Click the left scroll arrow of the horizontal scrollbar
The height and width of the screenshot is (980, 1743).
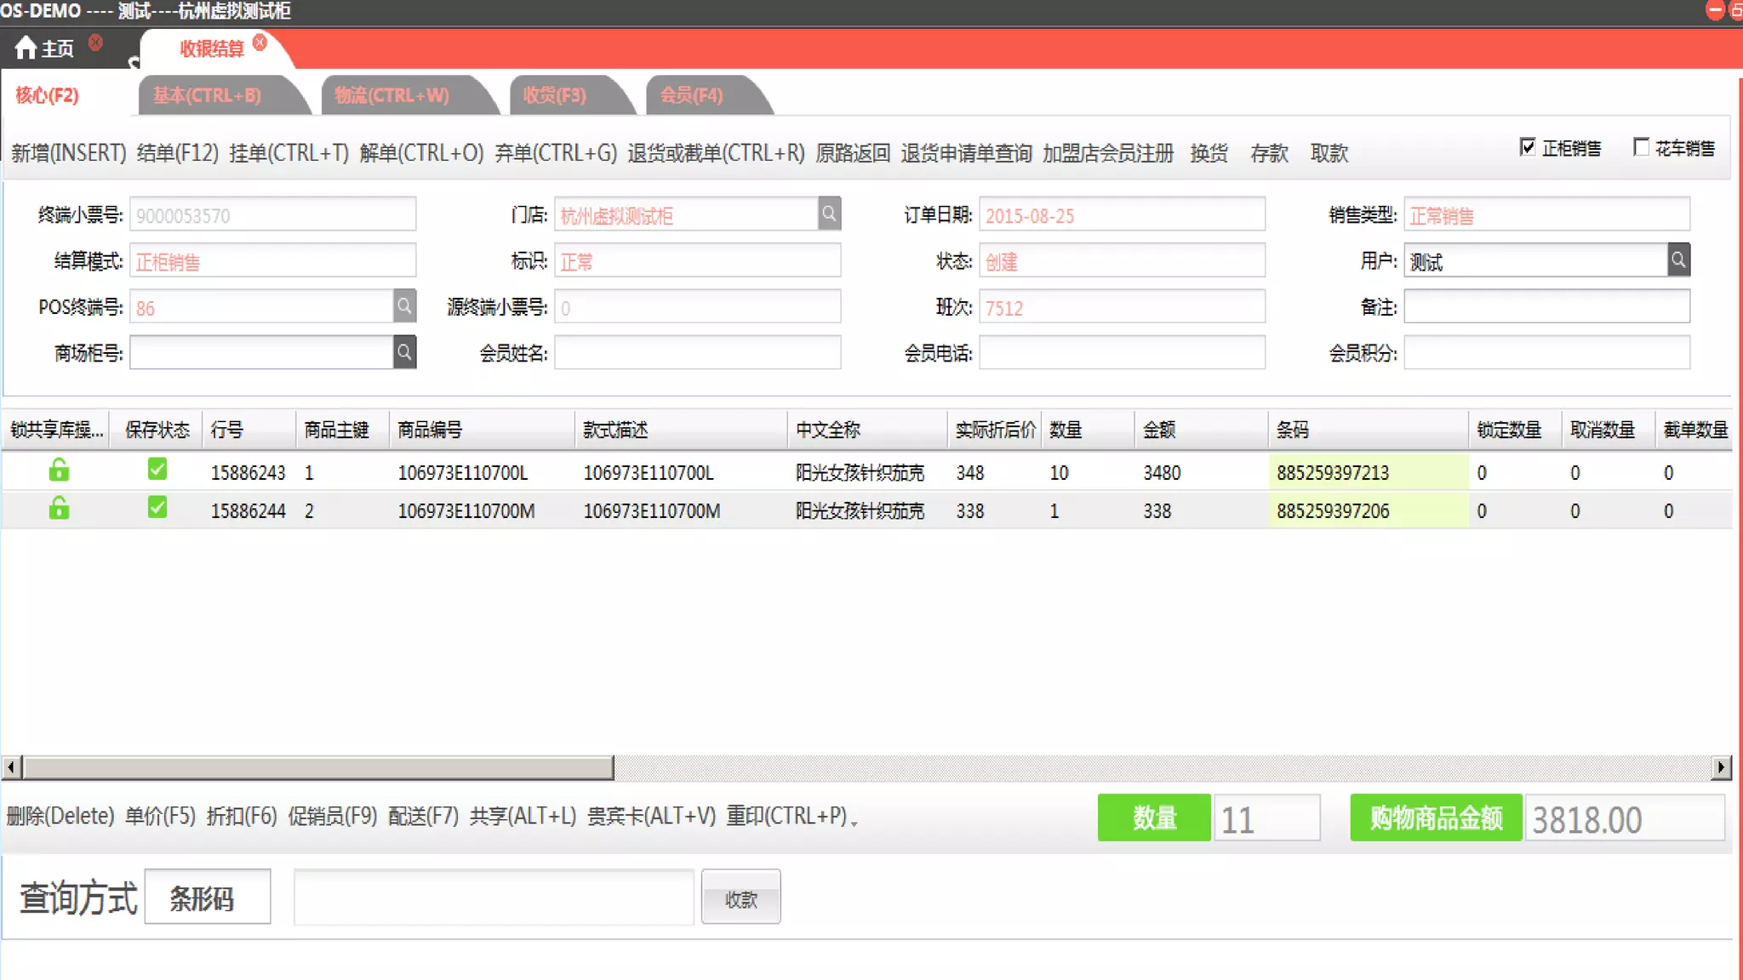pyautogui.click(x=11, y=767)
